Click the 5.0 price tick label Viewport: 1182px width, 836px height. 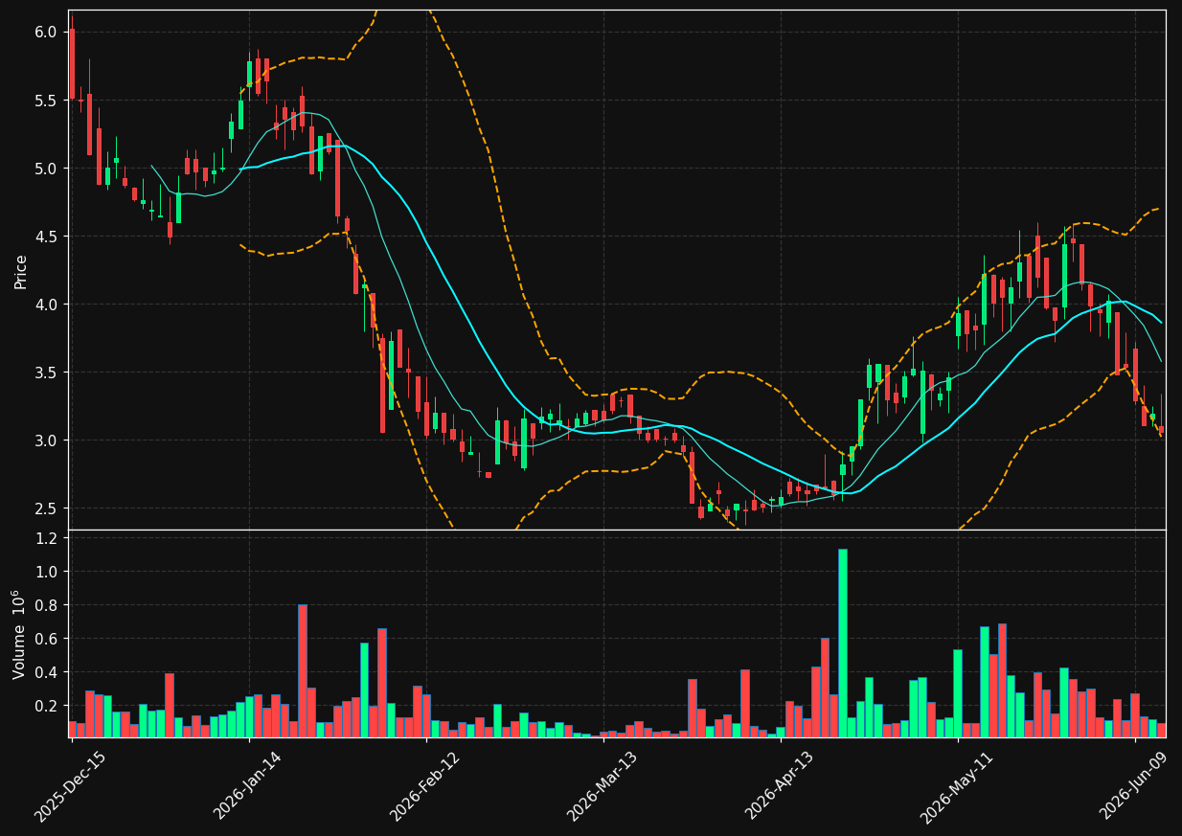pyautogui.click(x=45, y=169)
